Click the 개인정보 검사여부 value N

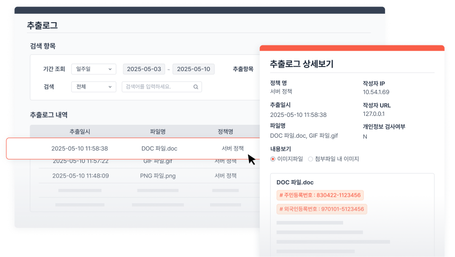pyautogui.click(x=365, y=137)
